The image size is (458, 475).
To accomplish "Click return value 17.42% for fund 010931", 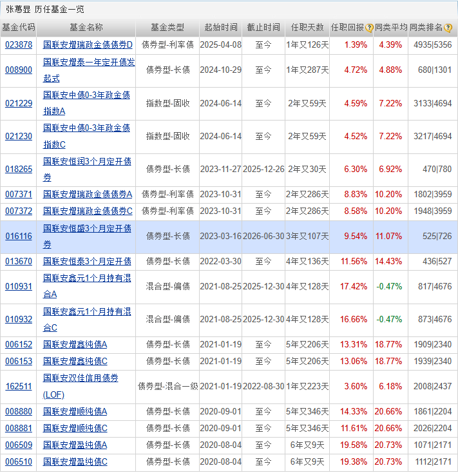I will pyautogui.click(x=353, y=286).
